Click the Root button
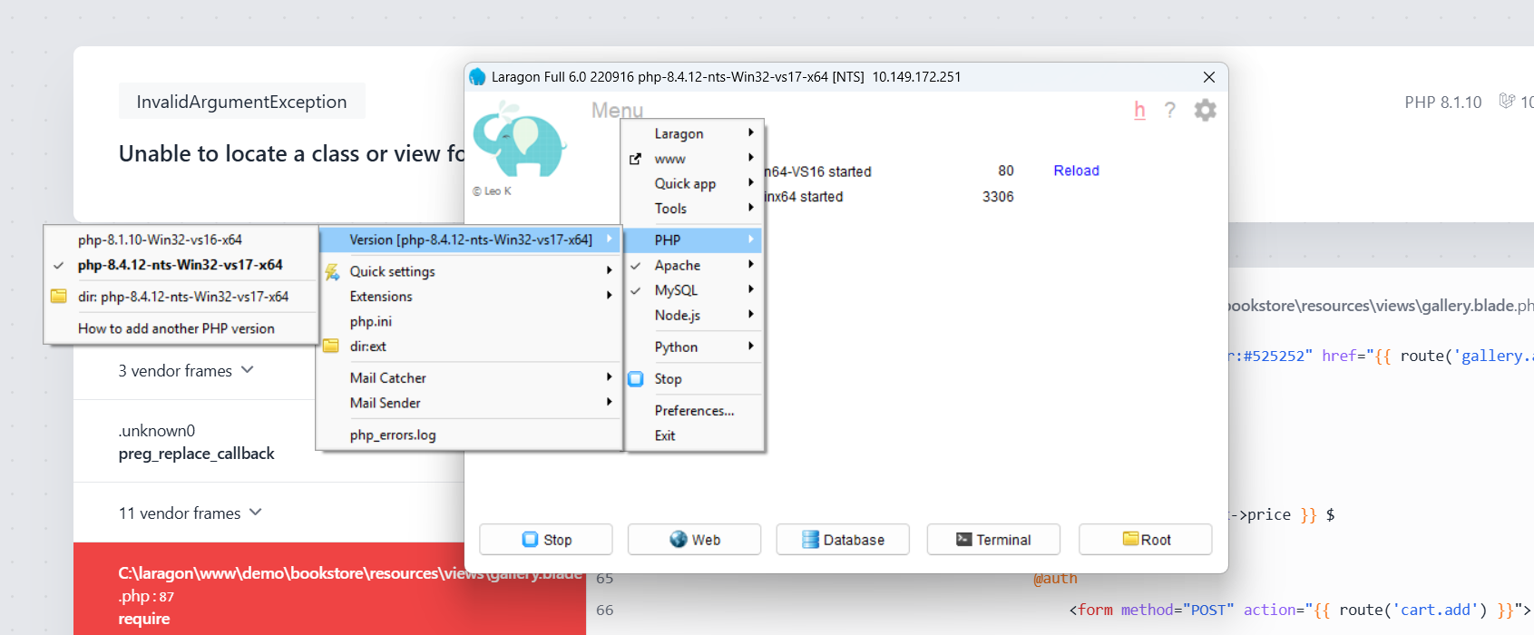This screenshot has height=635, width=1534. [1145, 539]
